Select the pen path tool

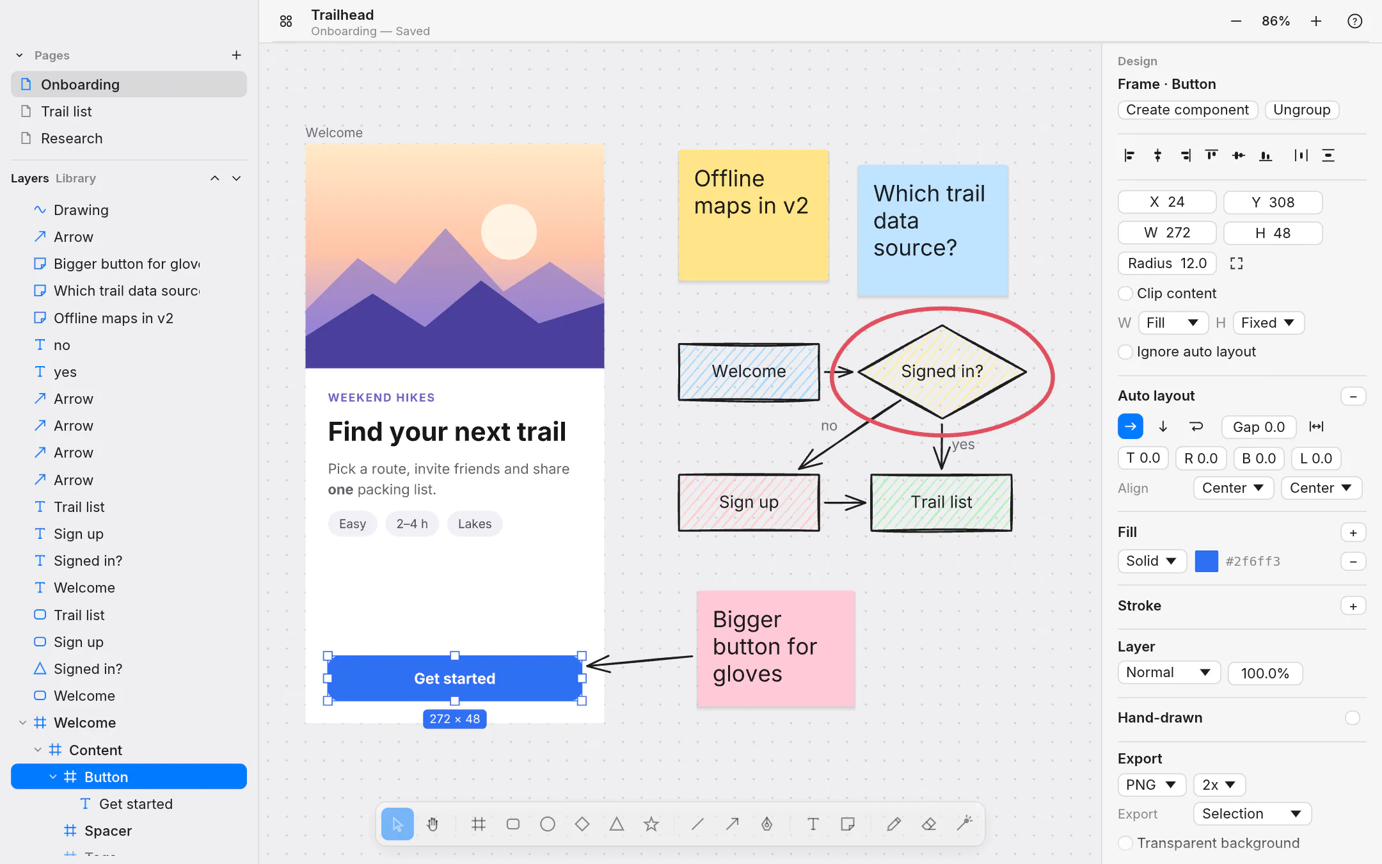pyautogui.click(x=766, y=824)
